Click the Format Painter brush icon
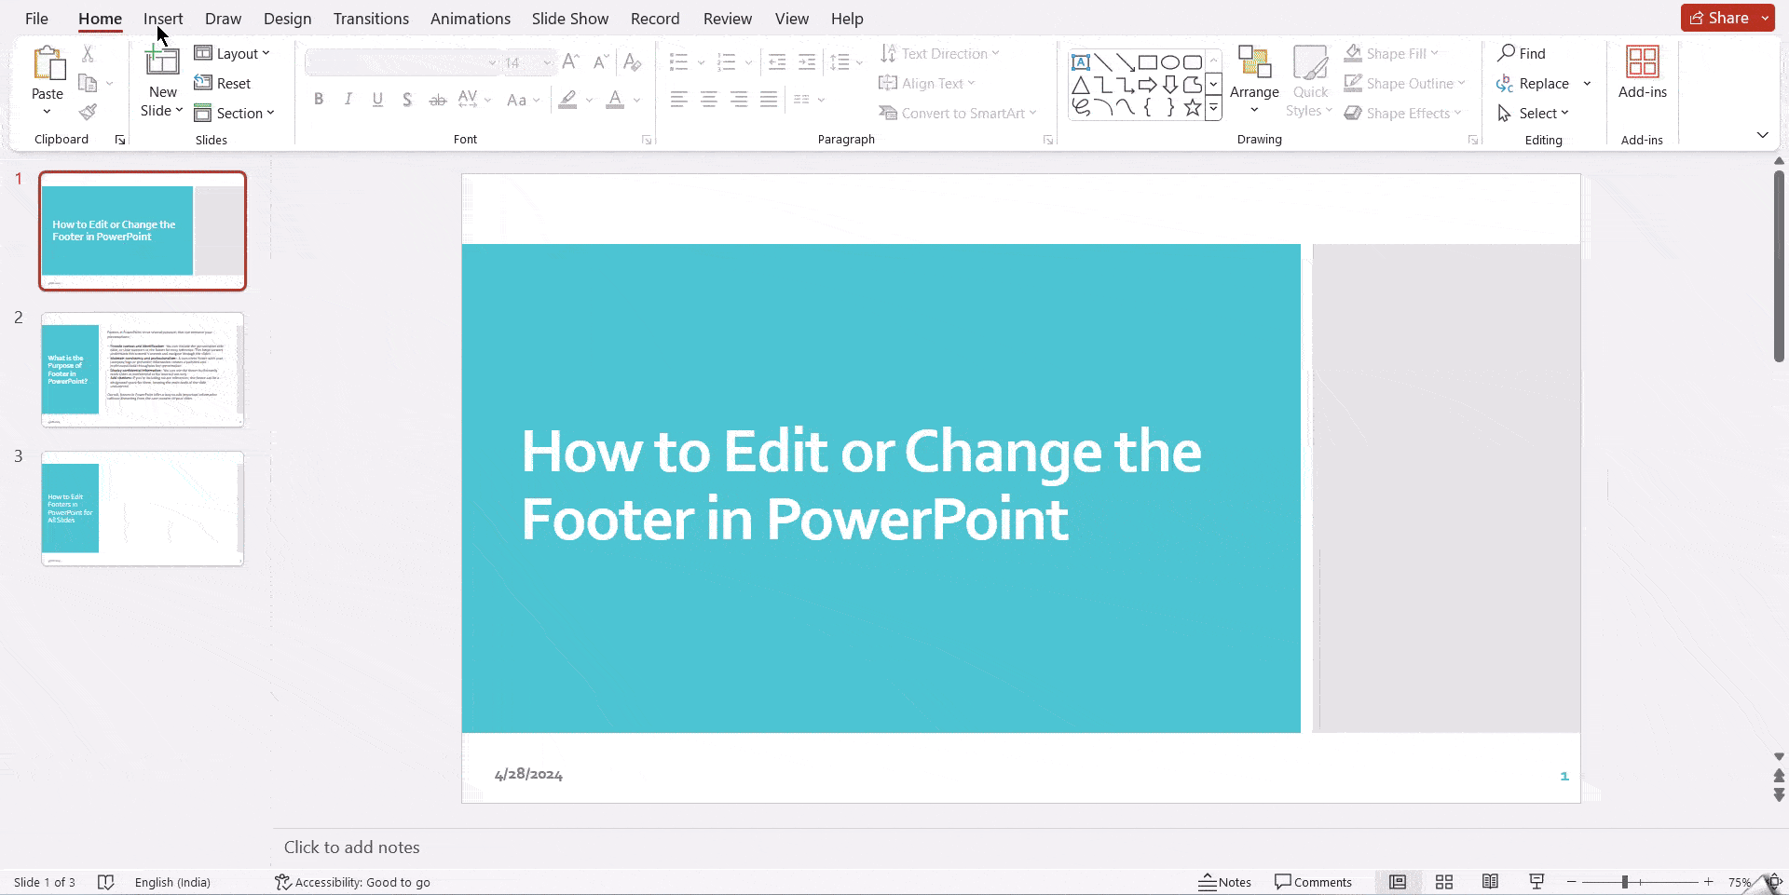1789x895 pixels. coord(88,113)
